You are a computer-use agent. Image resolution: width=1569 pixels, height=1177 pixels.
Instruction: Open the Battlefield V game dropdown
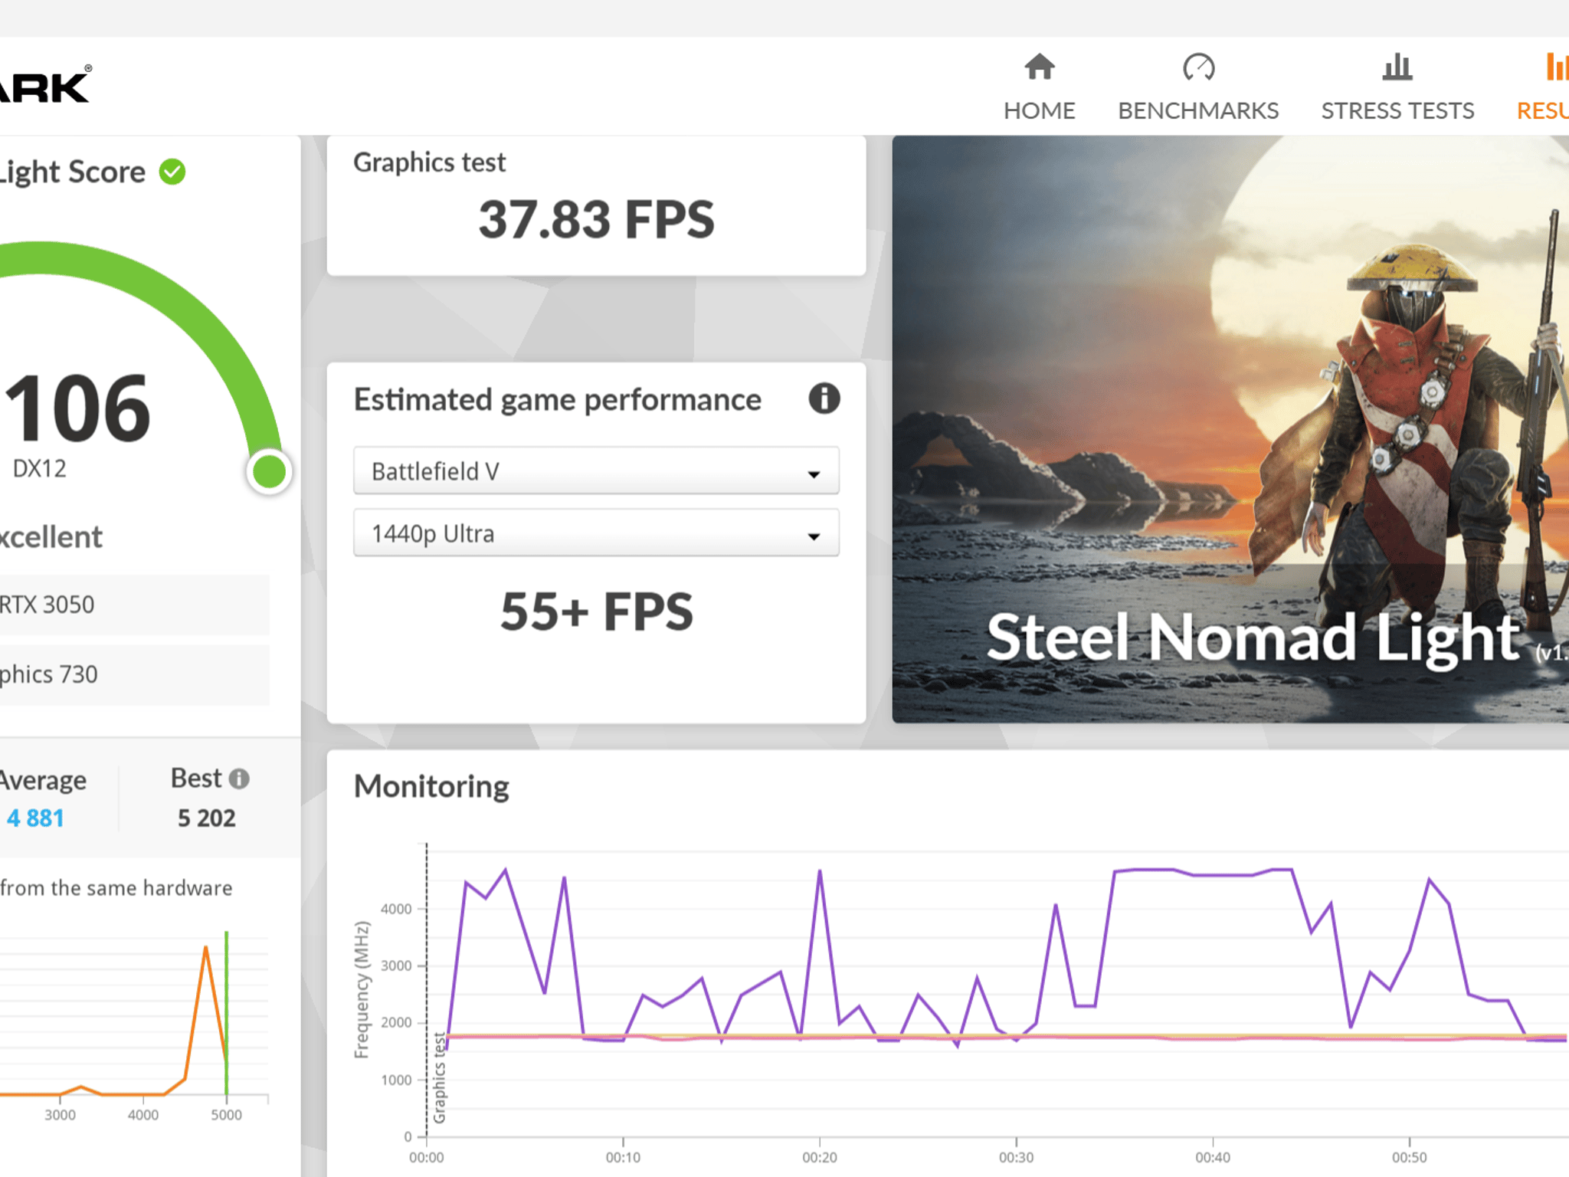coord(596,470)
